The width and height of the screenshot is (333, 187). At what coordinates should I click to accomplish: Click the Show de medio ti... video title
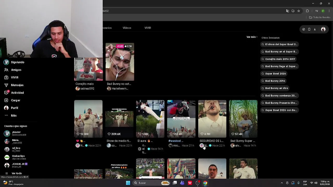[119, 141]
